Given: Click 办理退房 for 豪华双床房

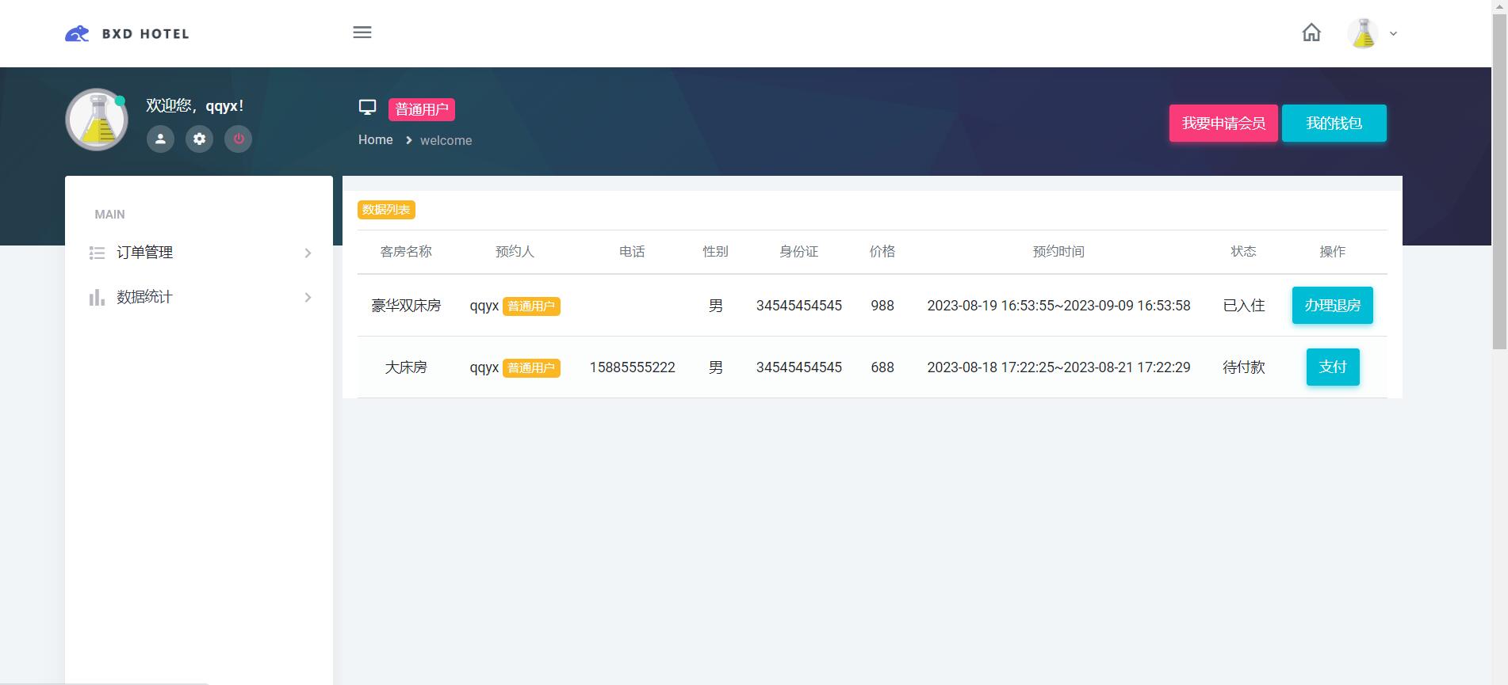Looking at the screenshot, I should point(1333,305).
